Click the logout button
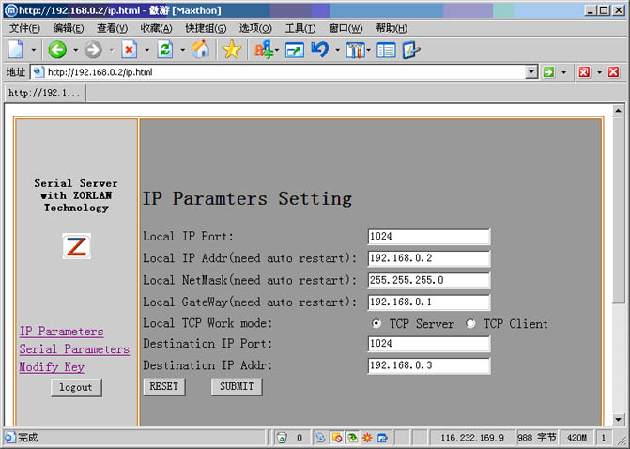630x449 pixels. pos(76,387)
